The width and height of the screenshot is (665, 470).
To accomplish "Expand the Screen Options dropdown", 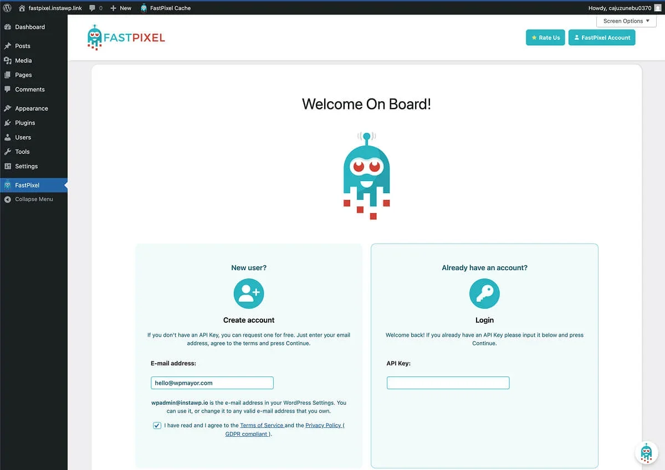I will click(x=626, y=21).
